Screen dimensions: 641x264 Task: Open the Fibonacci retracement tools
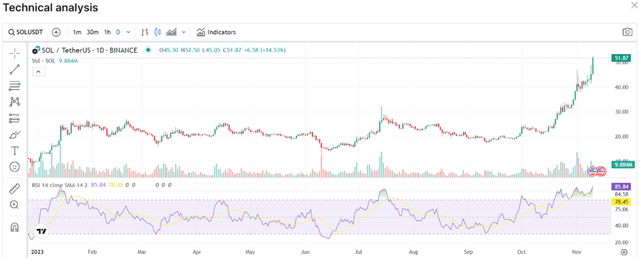coord(15,86)
